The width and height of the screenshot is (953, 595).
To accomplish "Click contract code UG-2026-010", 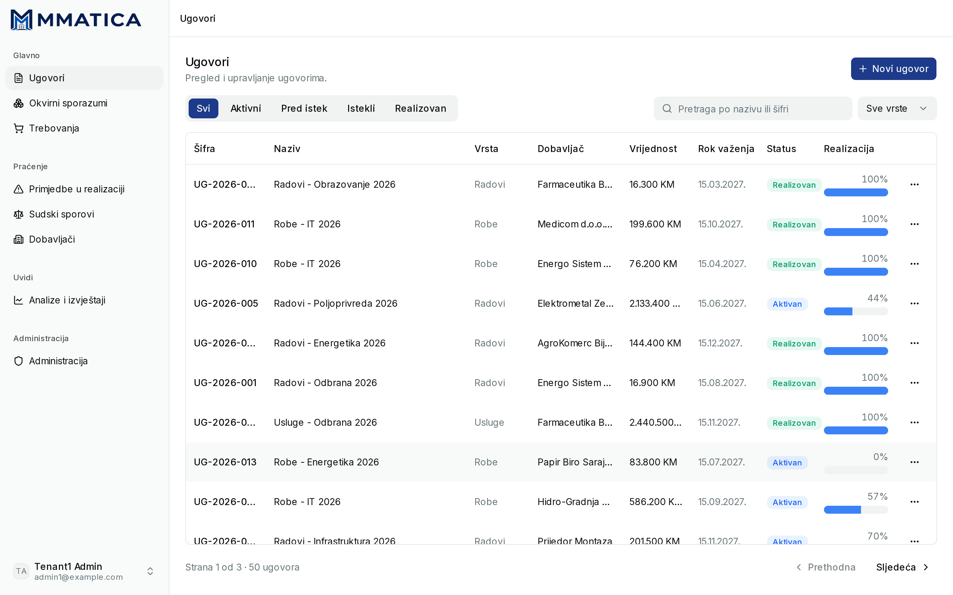I will [225, 264].
